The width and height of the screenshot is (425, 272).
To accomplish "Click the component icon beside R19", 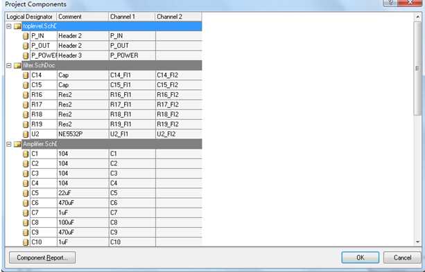I will click(x=26, y=124).
